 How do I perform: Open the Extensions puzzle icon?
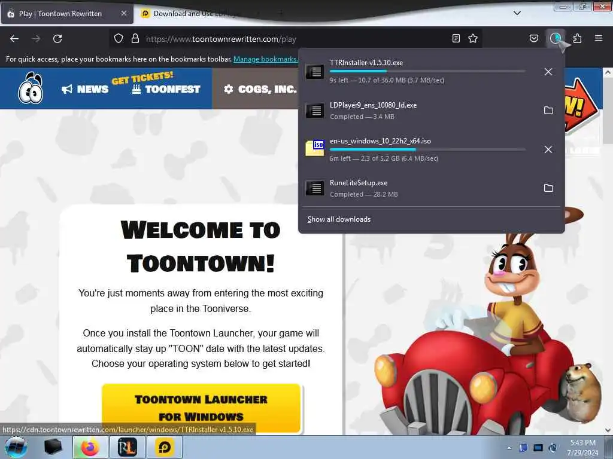tap(577, 38)
